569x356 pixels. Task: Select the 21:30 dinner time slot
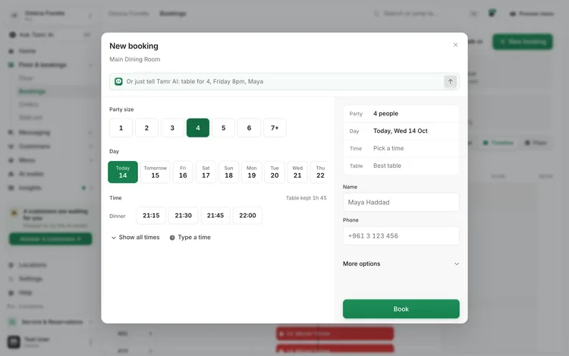tap(184, 216)
